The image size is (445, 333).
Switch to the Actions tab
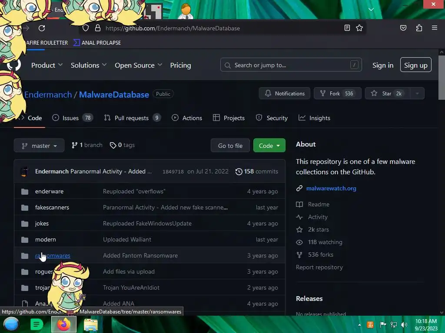tap(187, 118)
